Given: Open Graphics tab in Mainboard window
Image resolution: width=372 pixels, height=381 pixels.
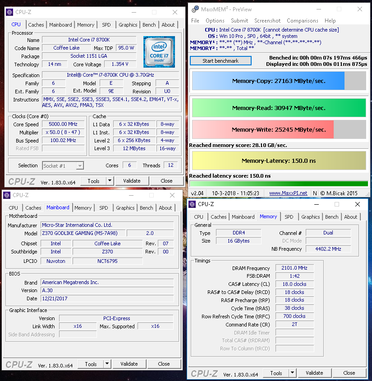Looking at the screenshot, I should pyautogui.click(x=125, y=208).
